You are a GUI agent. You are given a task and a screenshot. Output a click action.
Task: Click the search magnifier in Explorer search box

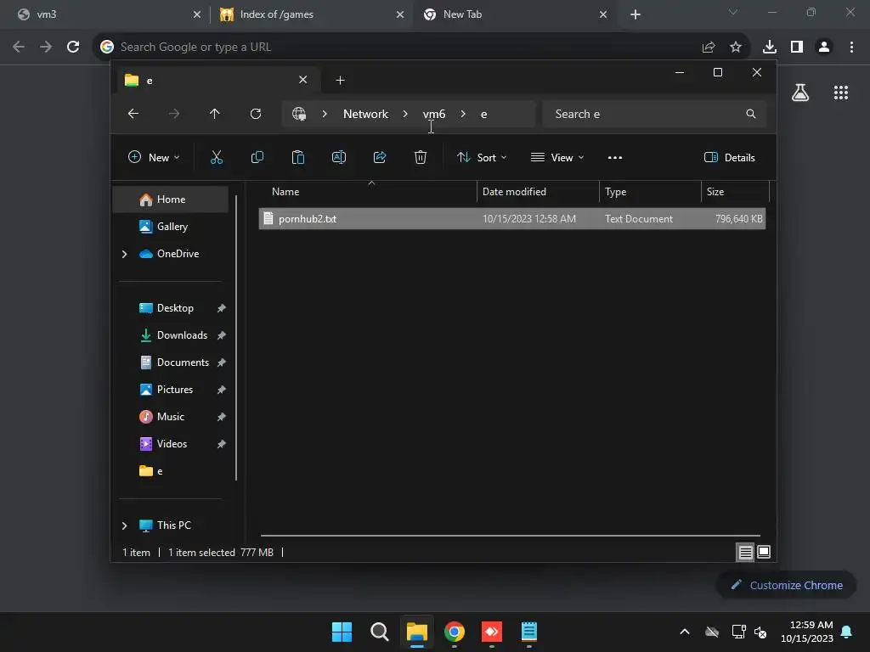(751, 114)
